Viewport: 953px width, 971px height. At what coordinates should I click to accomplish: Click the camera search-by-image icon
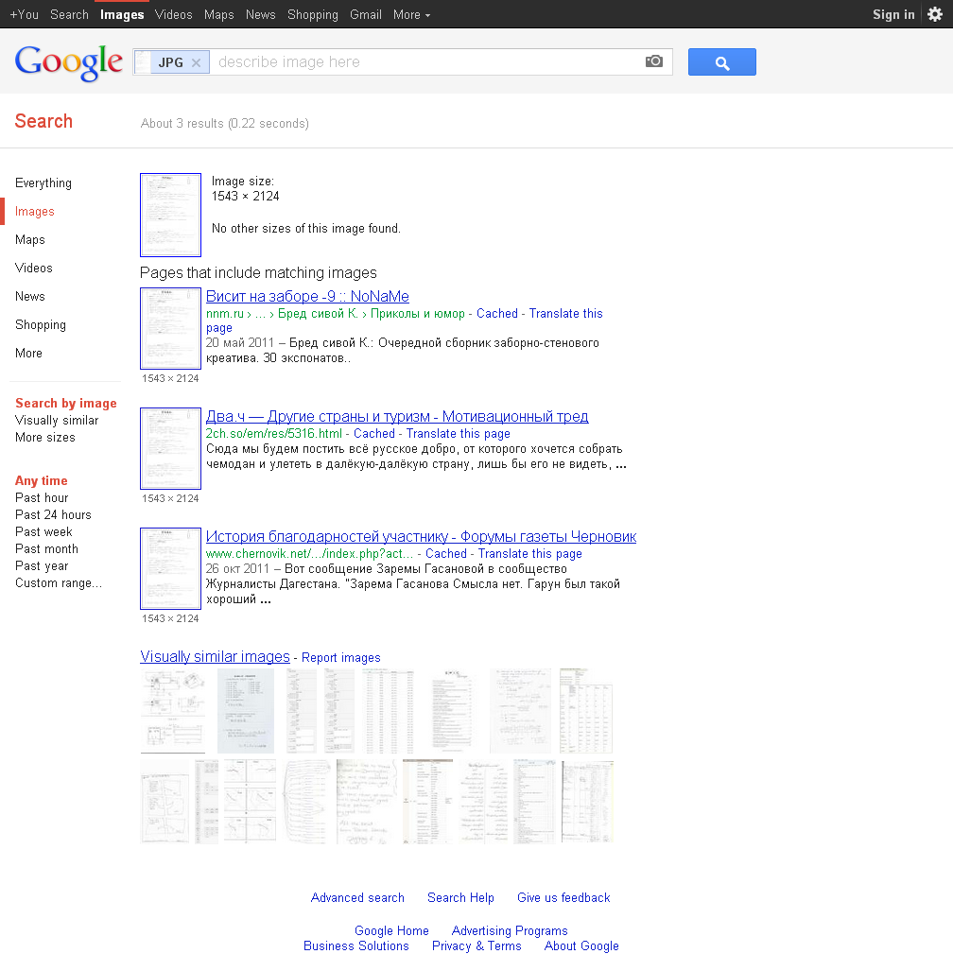tap(654, 61)
